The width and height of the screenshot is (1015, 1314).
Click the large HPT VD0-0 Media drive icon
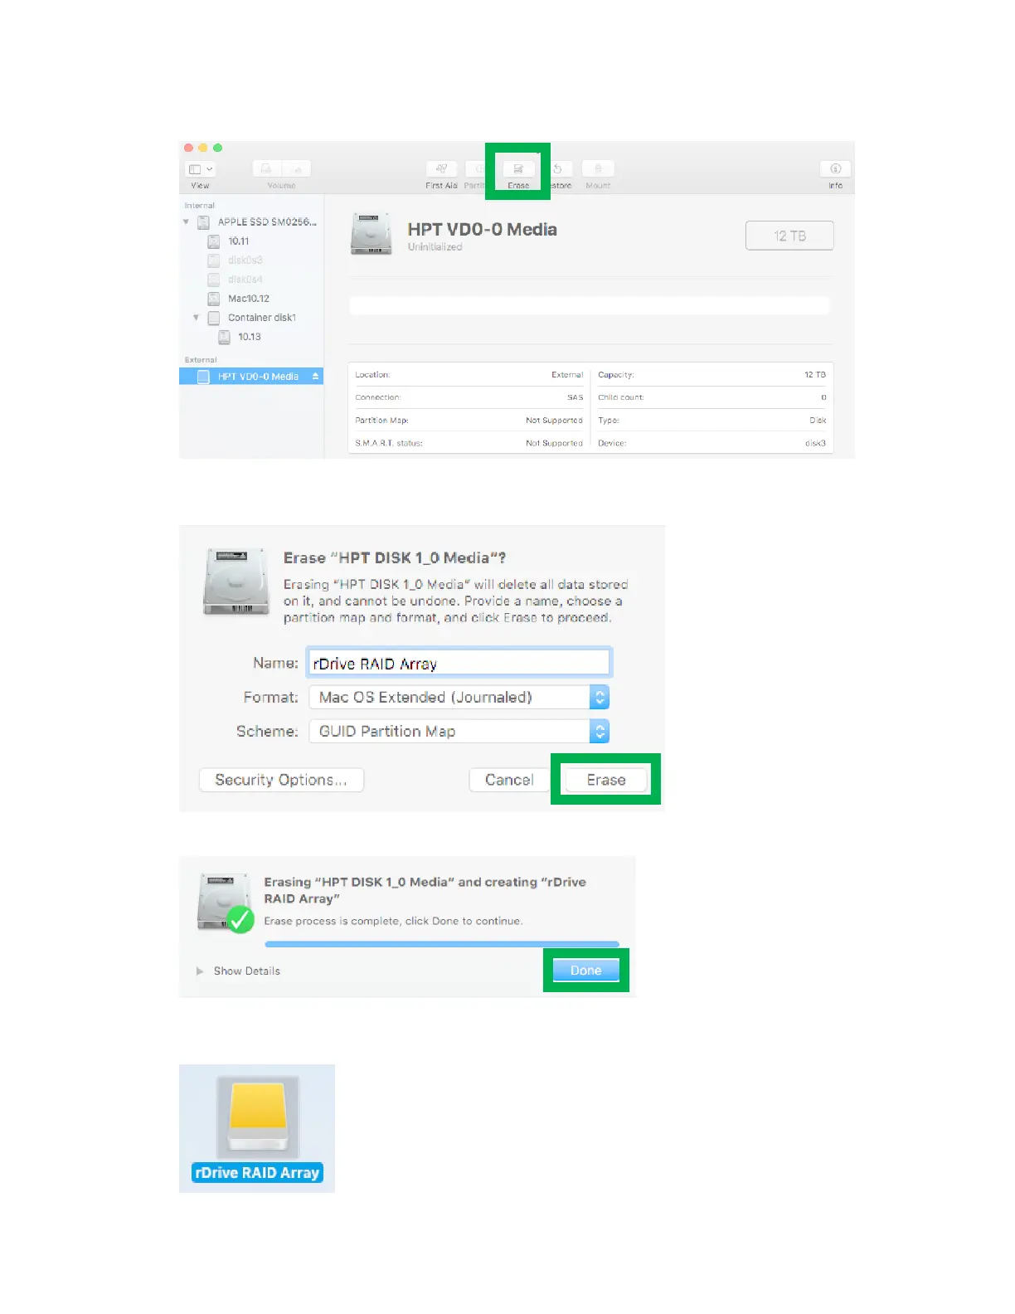coord(371,234)
